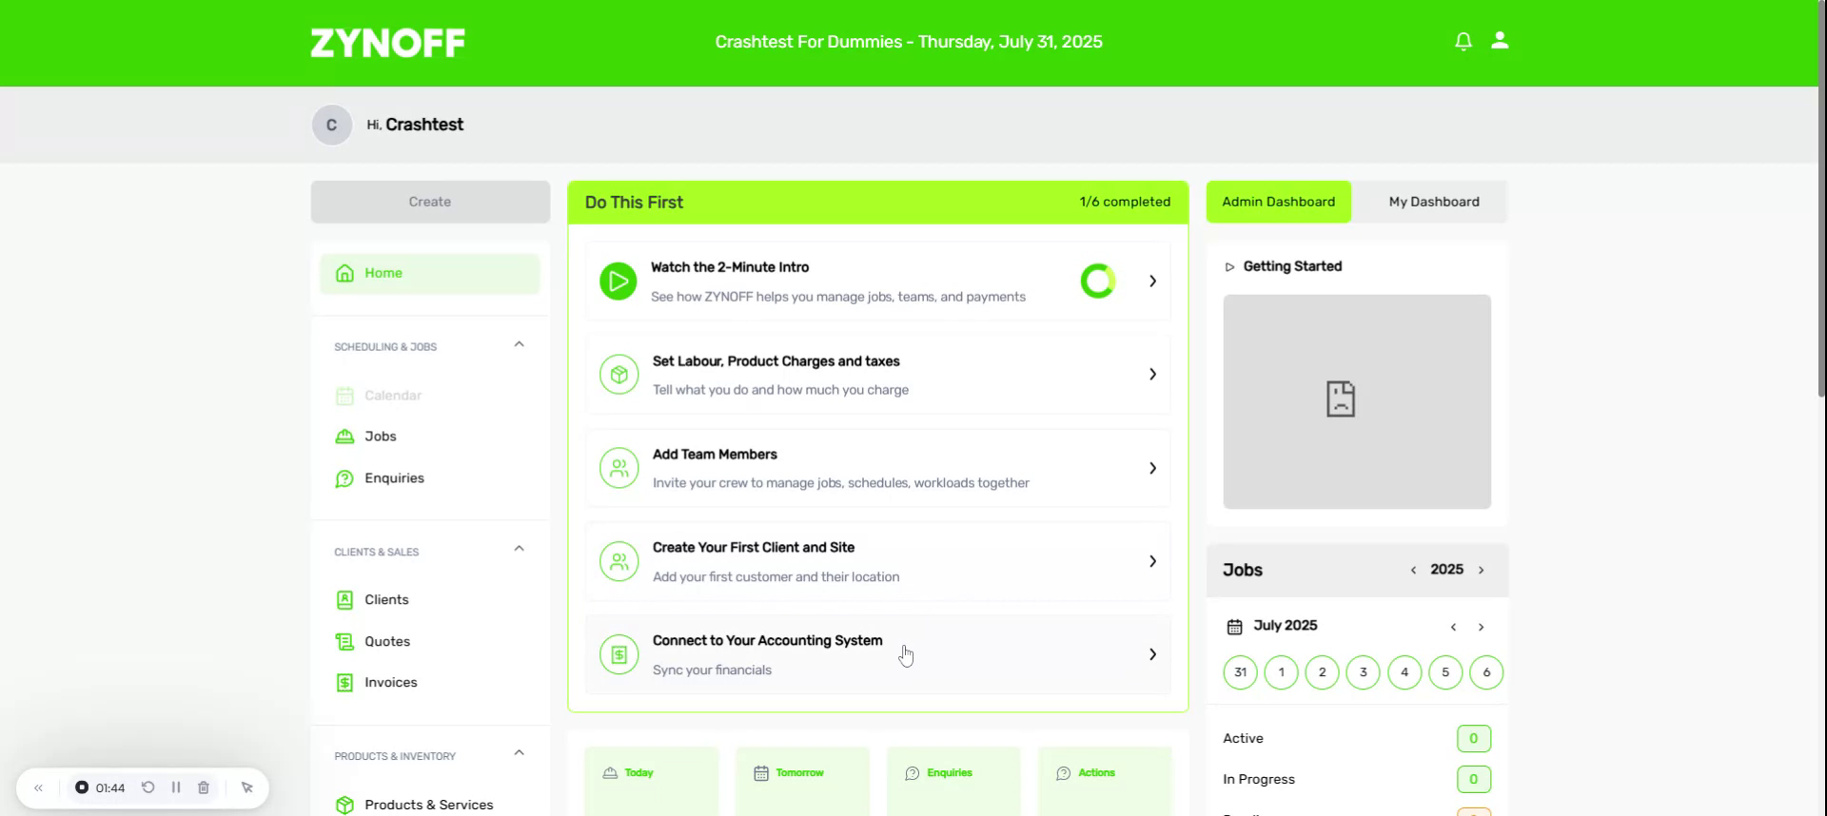
Task: Collapse the Clients & Sales section
Action: (x=519, y=549)
